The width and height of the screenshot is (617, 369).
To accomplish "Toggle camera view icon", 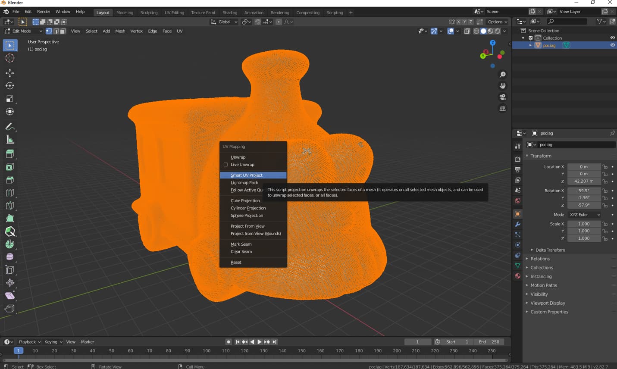I will click(503, 97).
